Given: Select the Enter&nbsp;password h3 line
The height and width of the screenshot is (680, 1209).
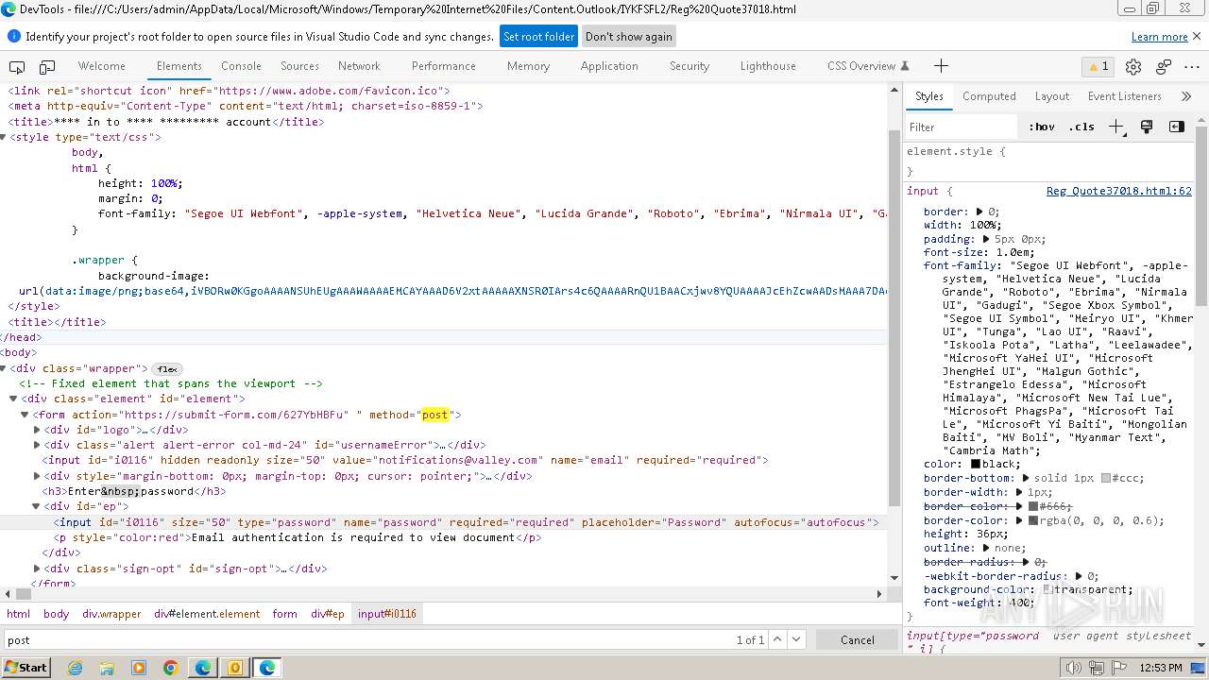Looking at the screenshot, I should click(133, 491).
